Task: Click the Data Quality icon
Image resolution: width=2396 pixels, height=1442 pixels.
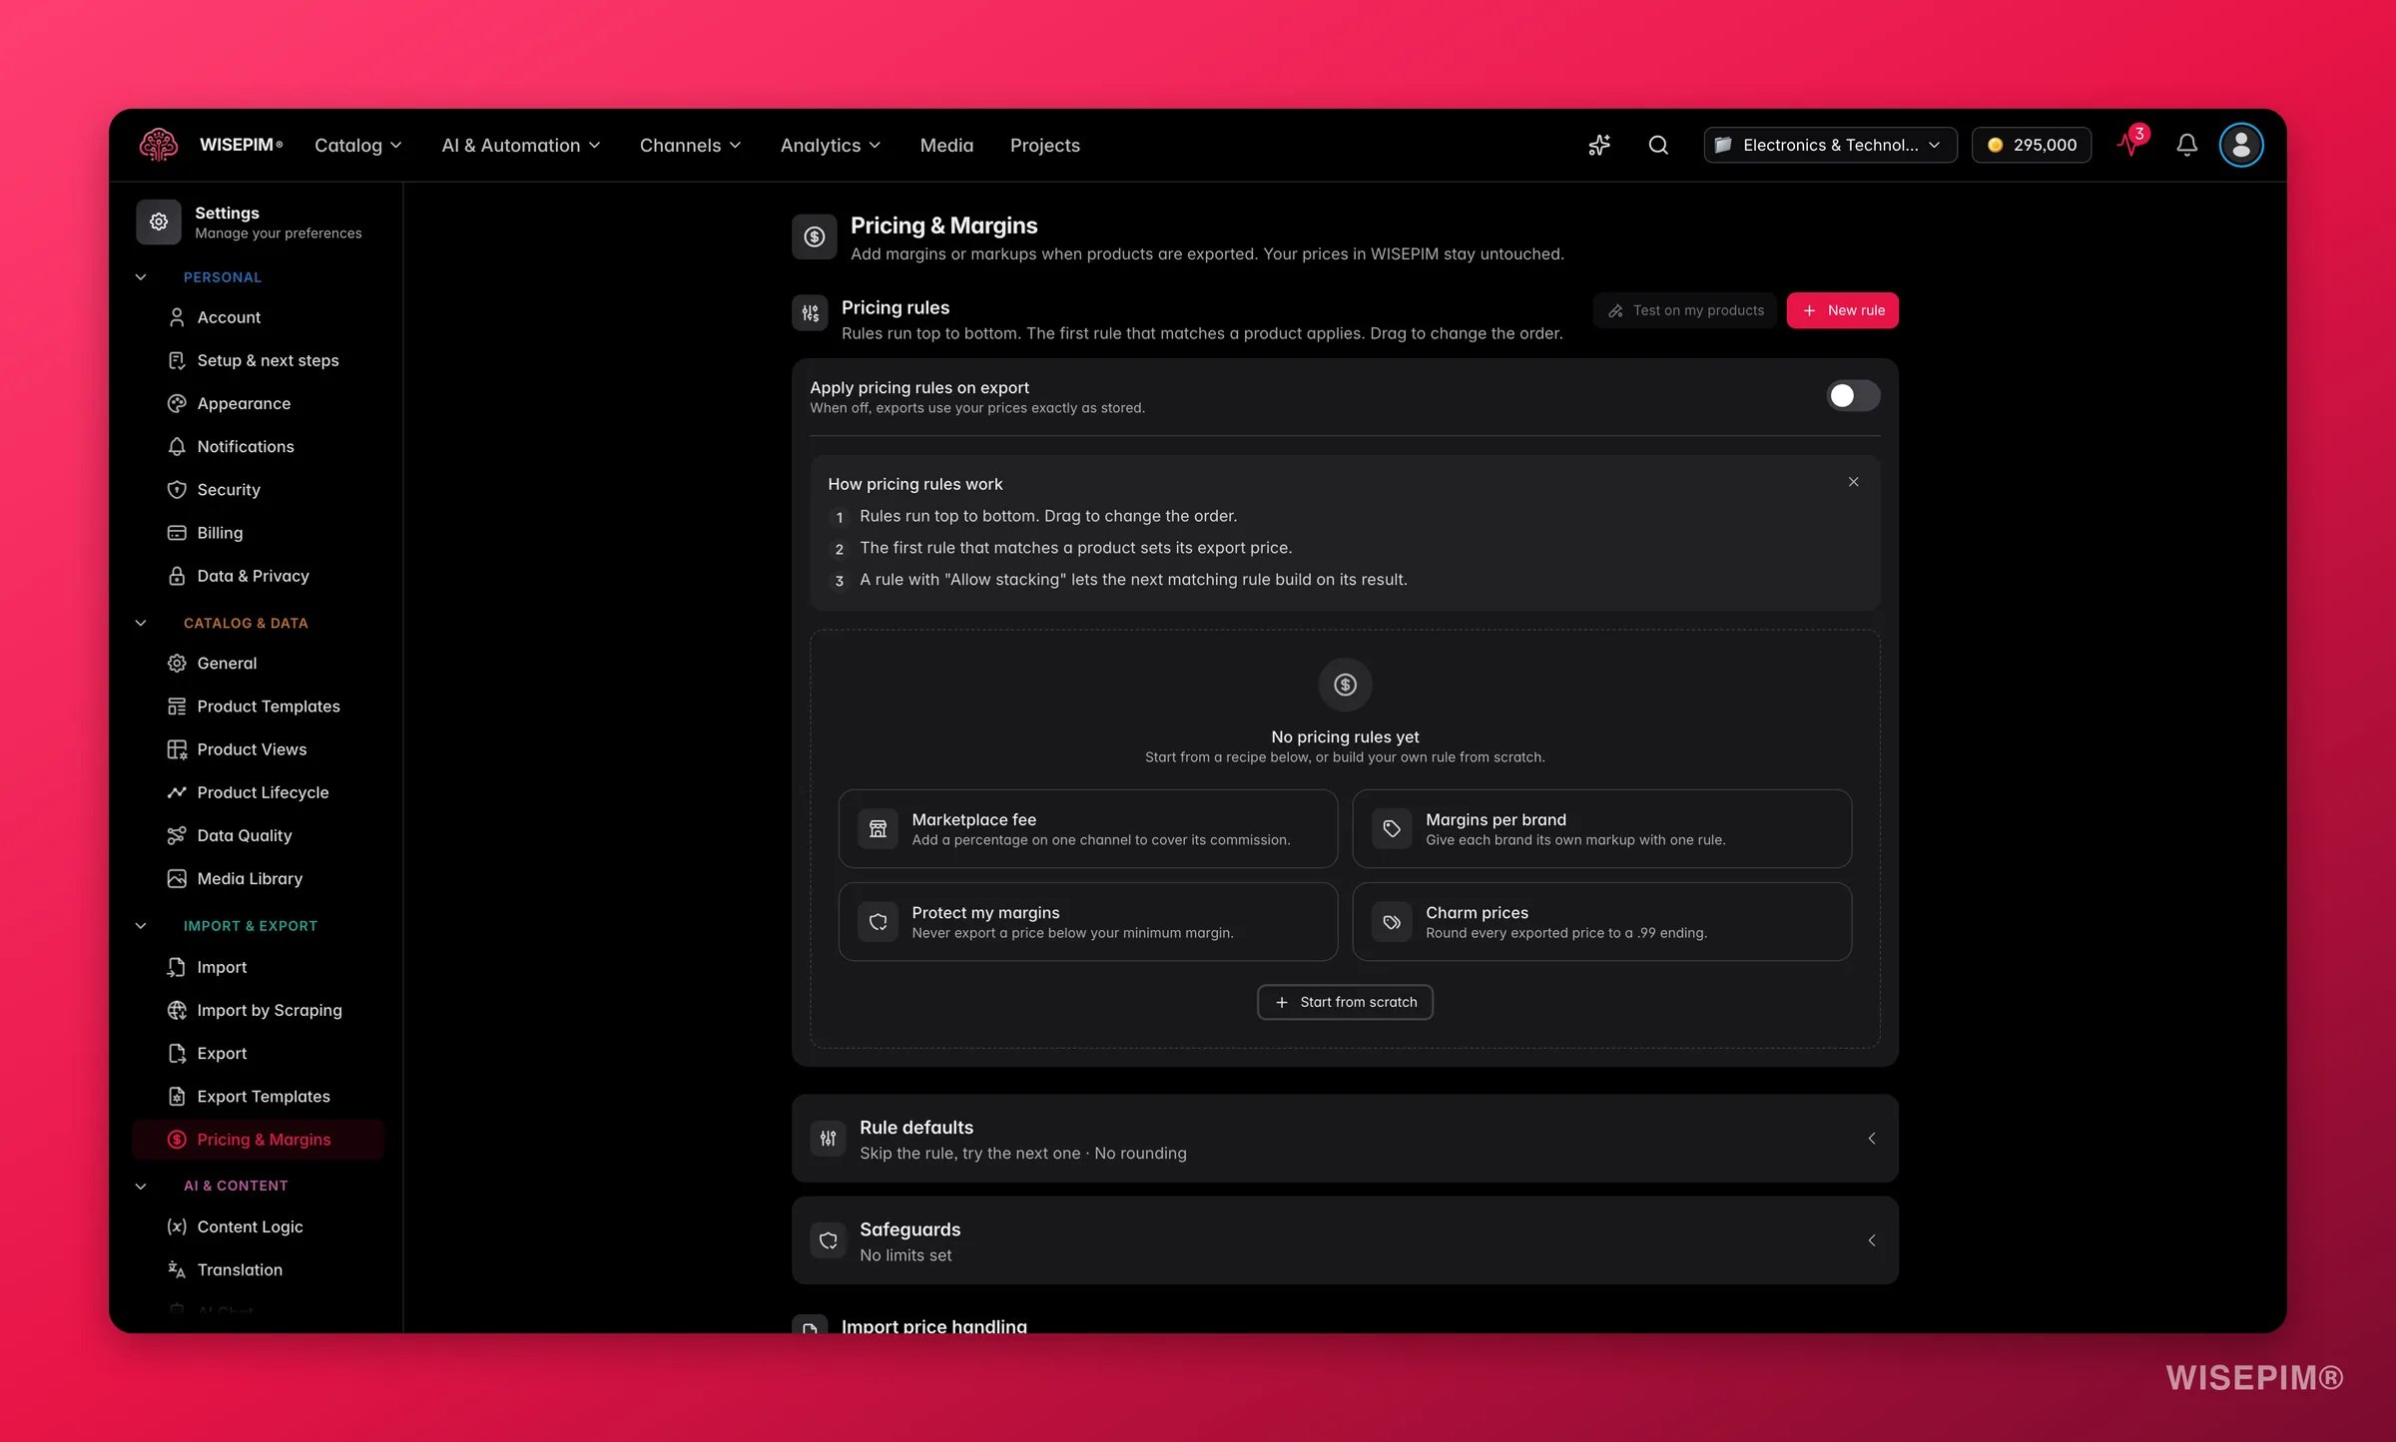Action: (177, 835)
